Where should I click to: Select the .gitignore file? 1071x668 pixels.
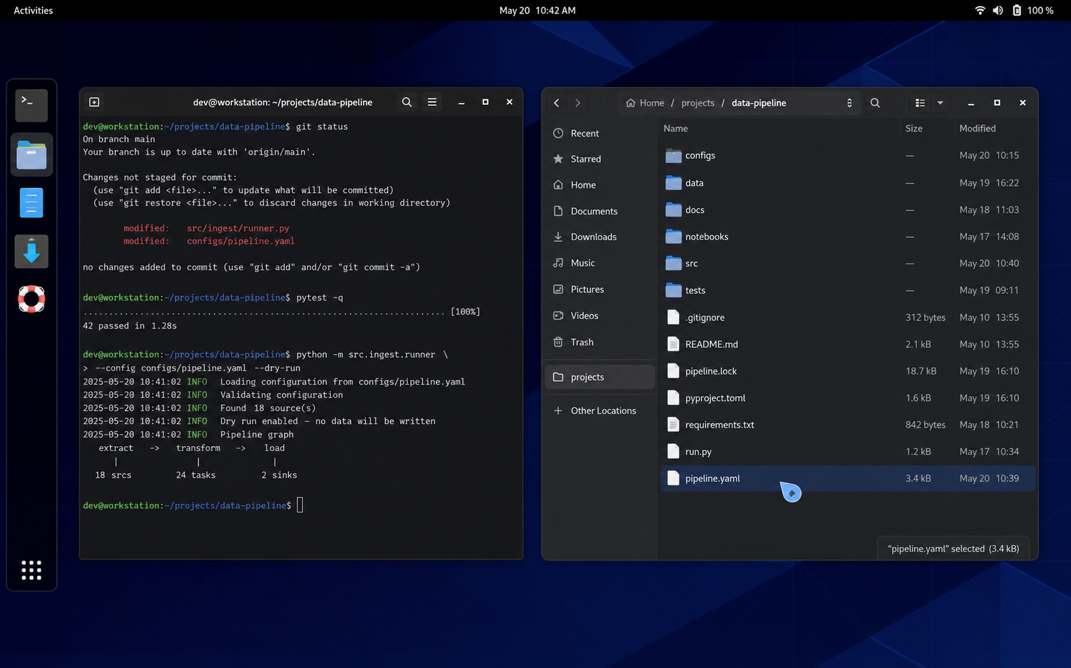point(848,317)
